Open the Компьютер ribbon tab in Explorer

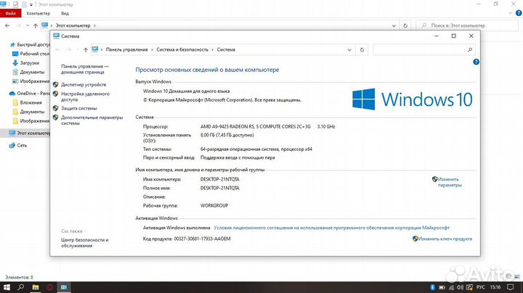pos(38,13)
